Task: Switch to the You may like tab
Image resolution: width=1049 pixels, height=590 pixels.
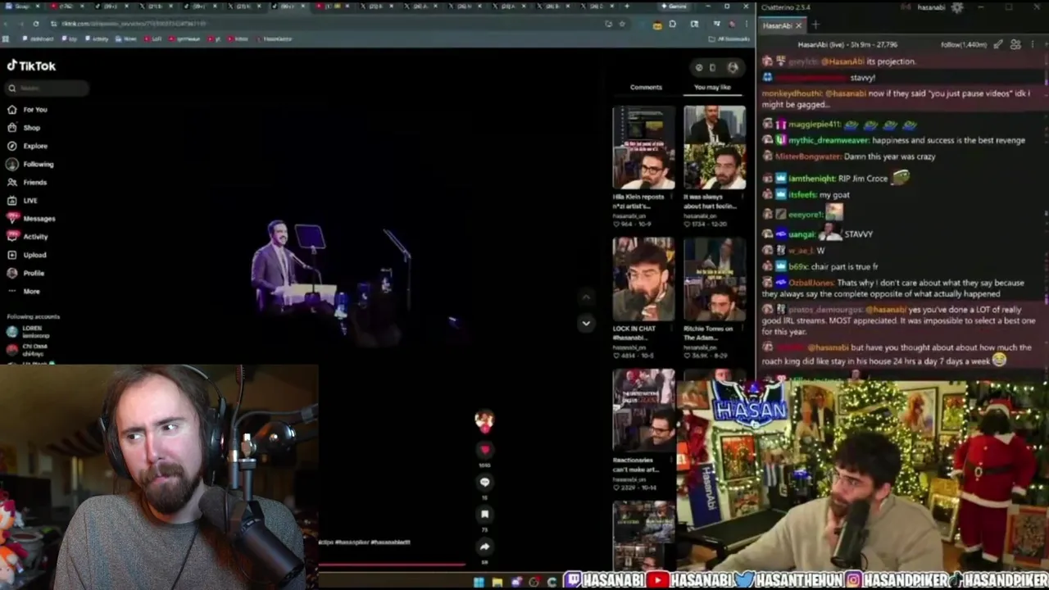Action: pyautogui.click(x=712, y=87)
